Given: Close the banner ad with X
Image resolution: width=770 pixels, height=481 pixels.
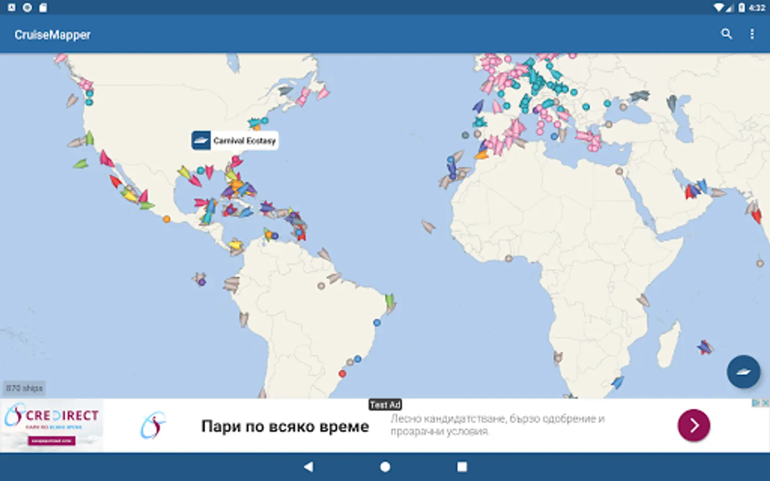Looking at the screenshot, I should click(766, 402).
